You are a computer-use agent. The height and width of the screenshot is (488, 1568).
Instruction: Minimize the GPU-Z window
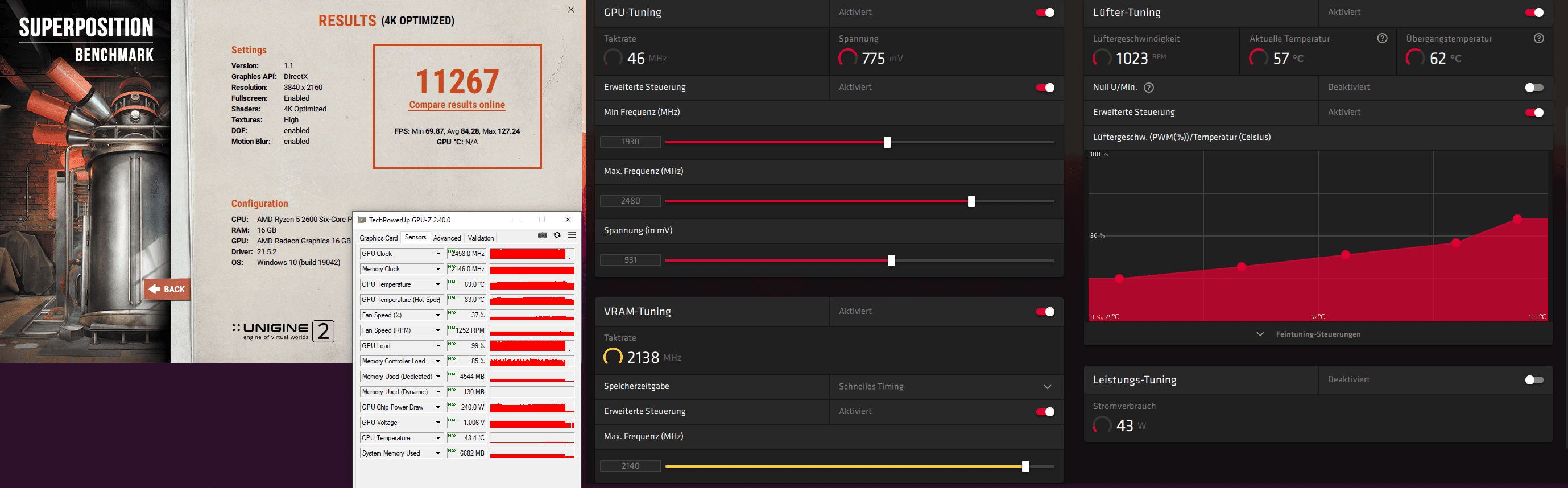[x=516, y=220]
